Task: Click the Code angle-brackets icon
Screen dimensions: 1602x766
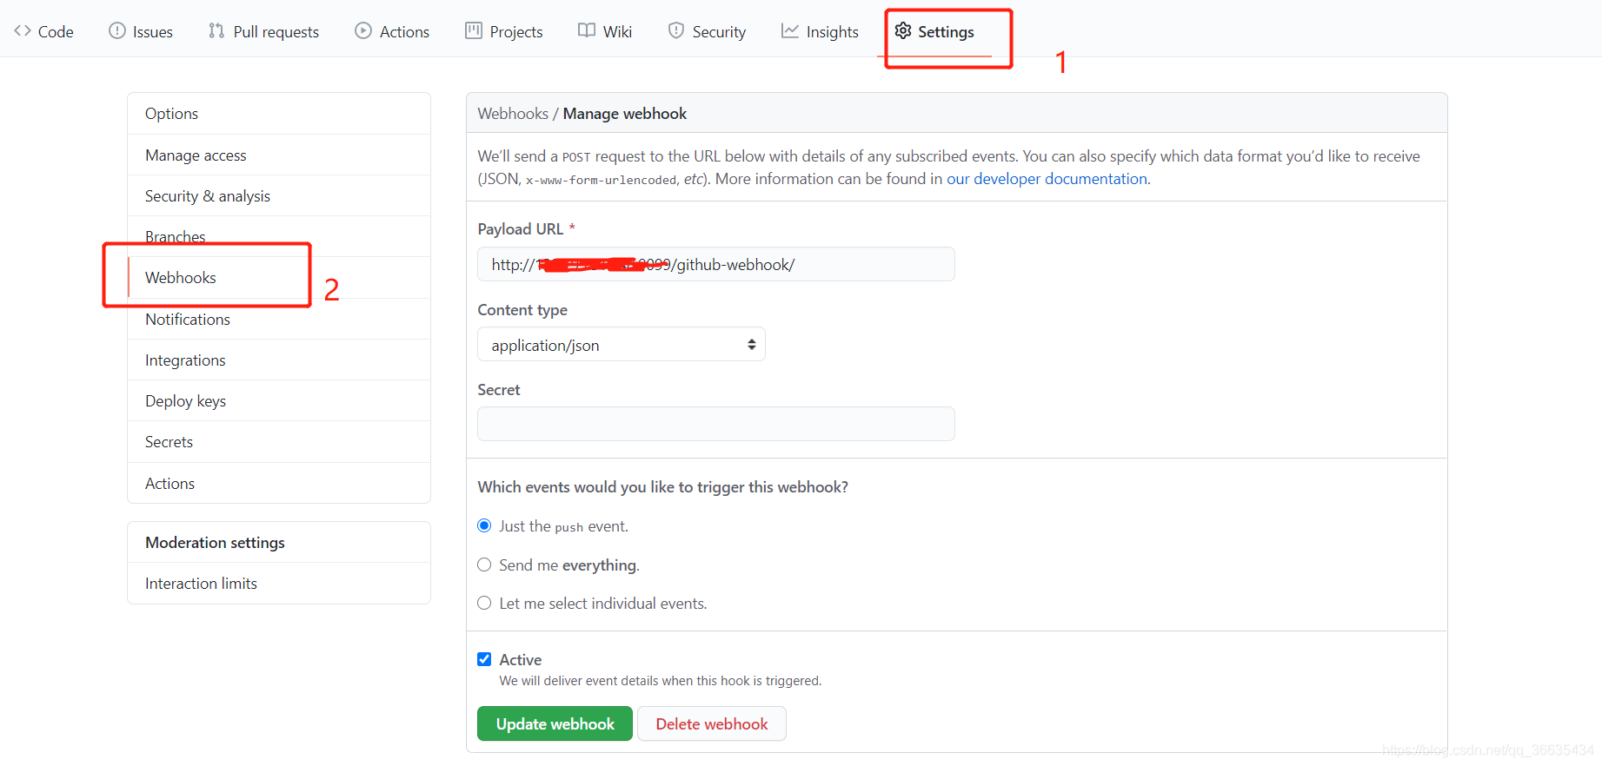Action: [x=23, y=31]
